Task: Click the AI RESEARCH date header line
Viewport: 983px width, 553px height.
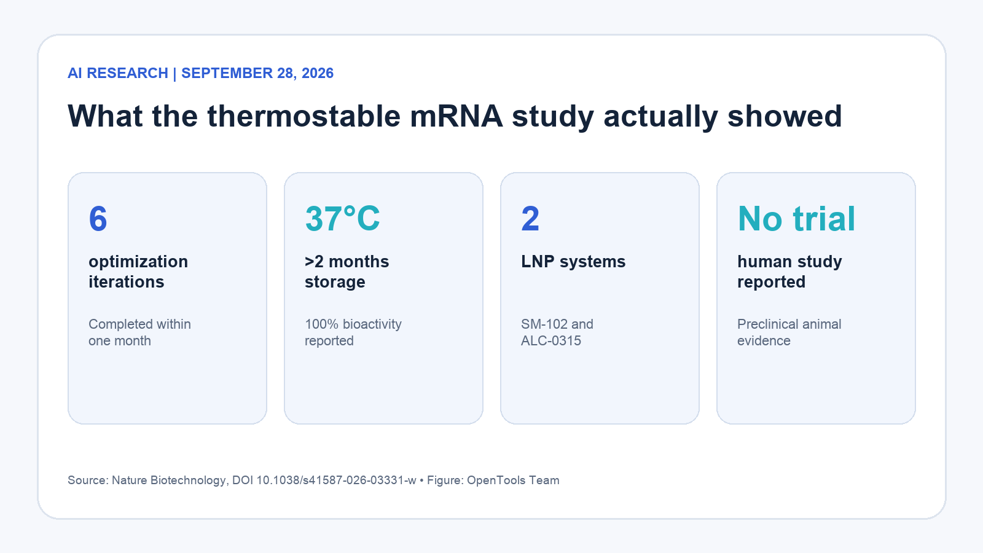Action: coord(200,73)
